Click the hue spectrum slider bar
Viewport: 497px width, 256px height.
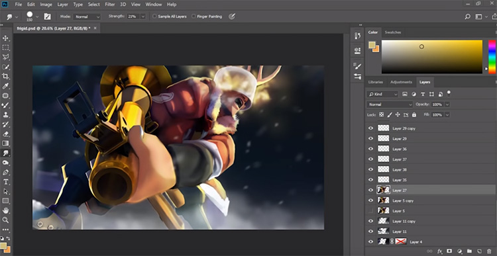coord(492,57)
